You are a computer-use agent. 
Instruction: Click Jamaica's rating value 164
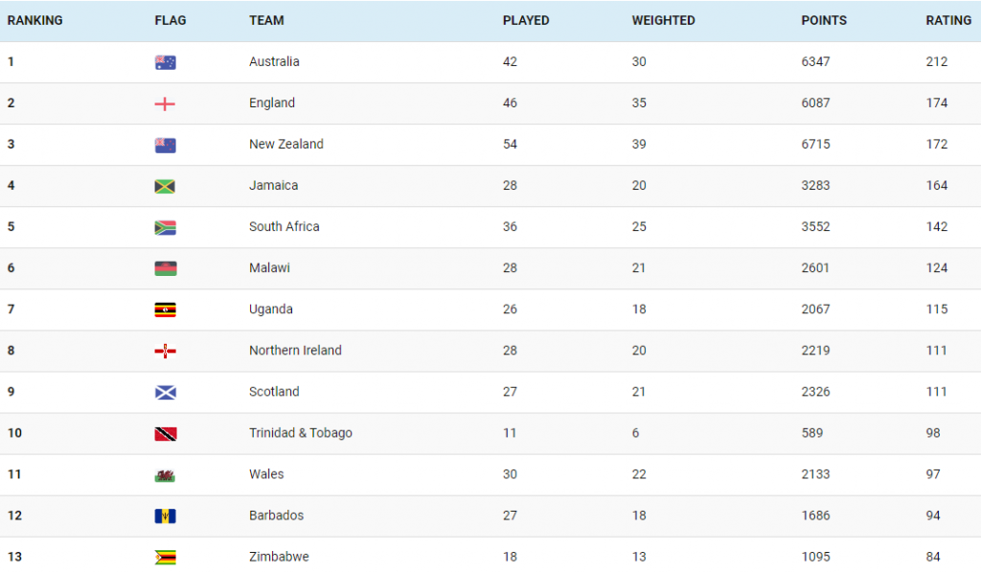(936, 185)
